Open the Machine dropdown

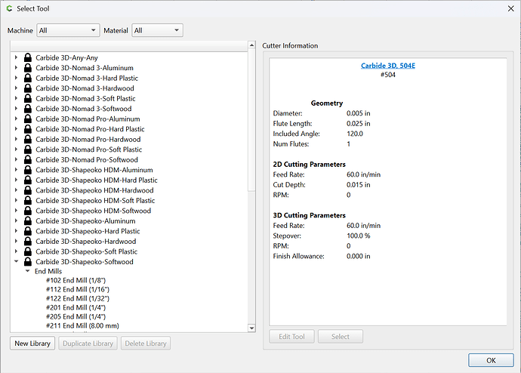68,30
